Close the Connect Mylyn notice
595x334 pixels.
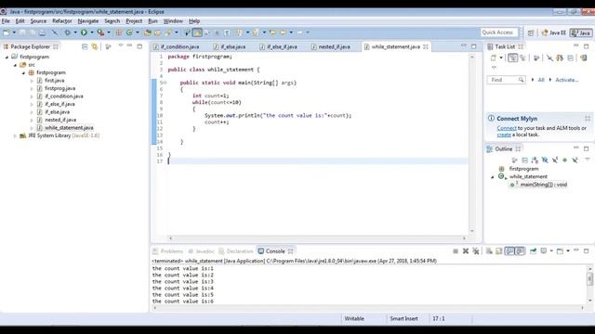pos(588,119)
